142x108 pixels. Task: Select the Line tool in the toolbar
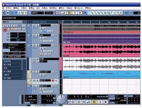115,13
